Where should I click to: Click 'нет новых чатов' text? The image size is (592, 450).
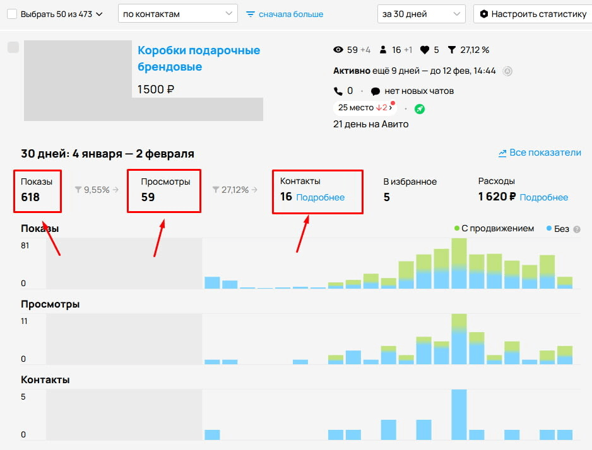(x=419, y=91)
